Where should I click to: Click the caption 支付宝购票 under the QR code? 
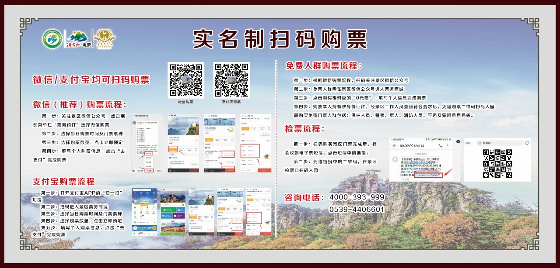point(231,102)
